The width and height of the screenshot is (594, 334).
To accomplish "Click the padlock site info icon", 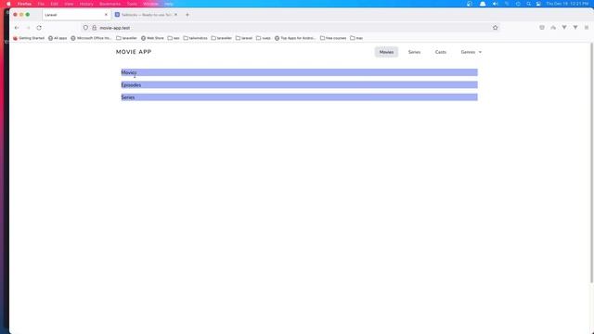I will coord(95,28).
